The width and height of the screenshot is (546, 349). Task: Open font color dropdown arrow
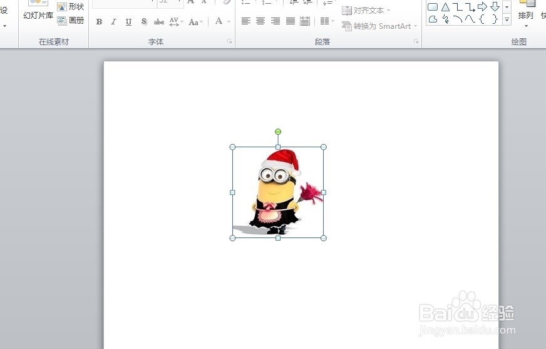(229, 21)
